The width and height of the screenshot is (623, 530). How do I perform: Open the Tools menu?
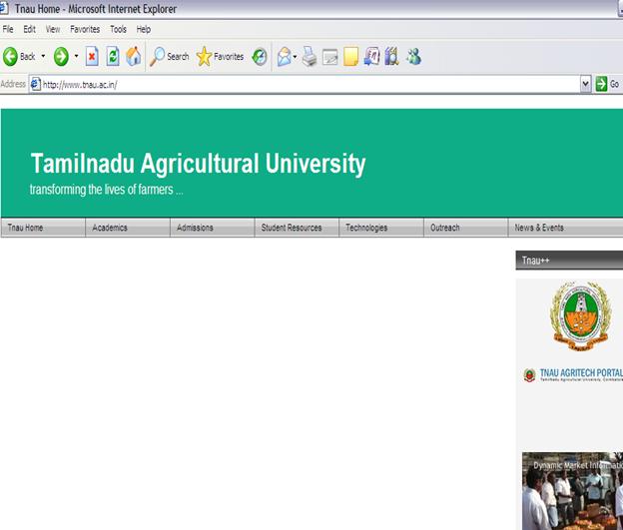coord(118,29)
